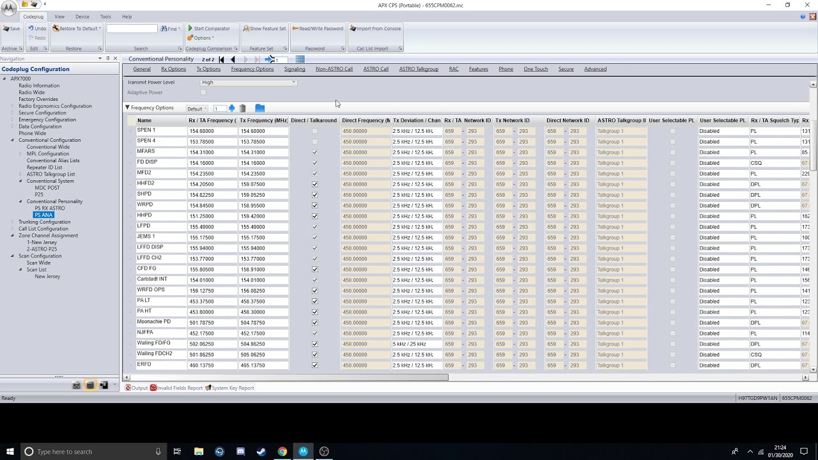Start the codeplug Comparator

click(208, 29)
